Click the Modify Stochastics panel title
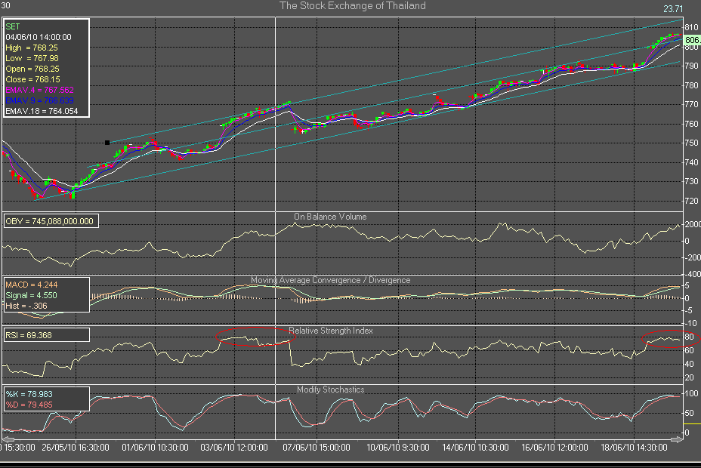The image size is (701, 468). [330, 389]
